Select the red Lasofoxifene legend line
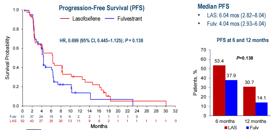 (65, 18)
